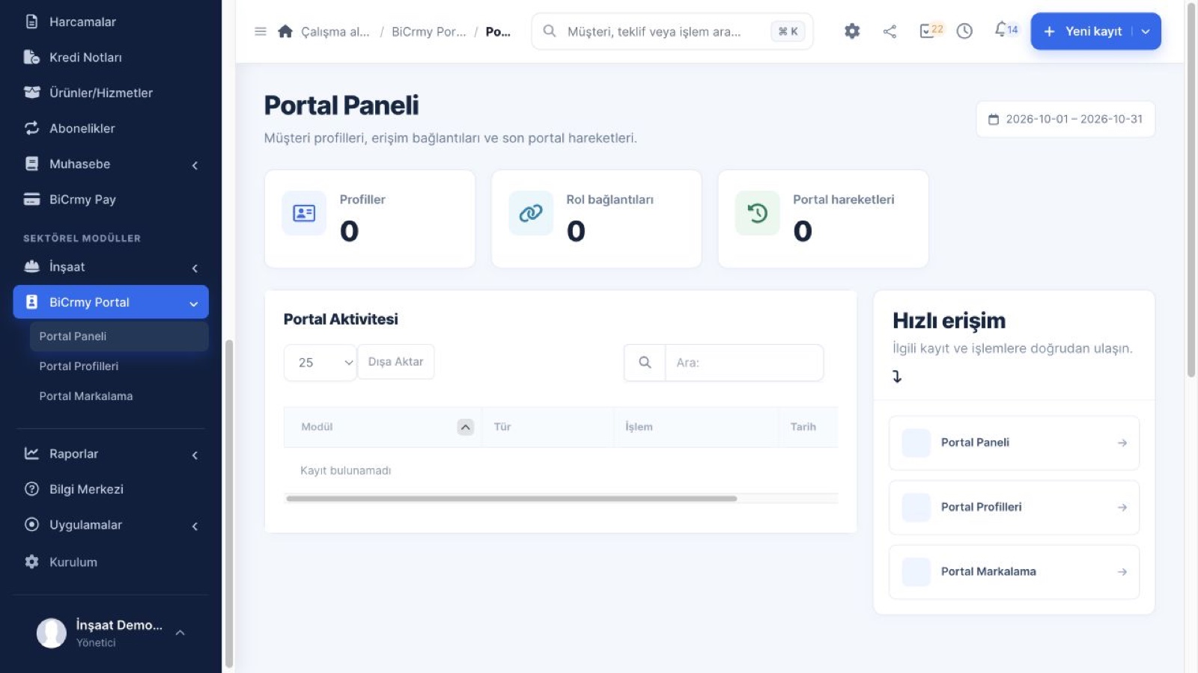The height and width of the screenshot is (673, 1198).
Task: Click the Yeni kayıt button
Action: (x=1083, y=31)
